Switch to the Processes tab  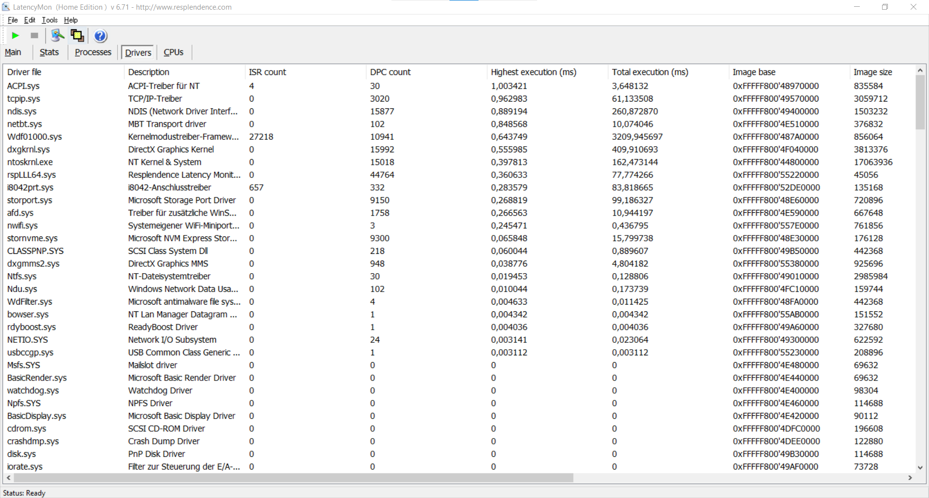point(93,52)
